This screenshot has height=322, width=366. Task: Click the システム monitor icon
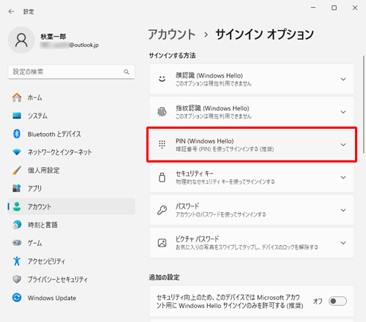click(x=17, y=116)
